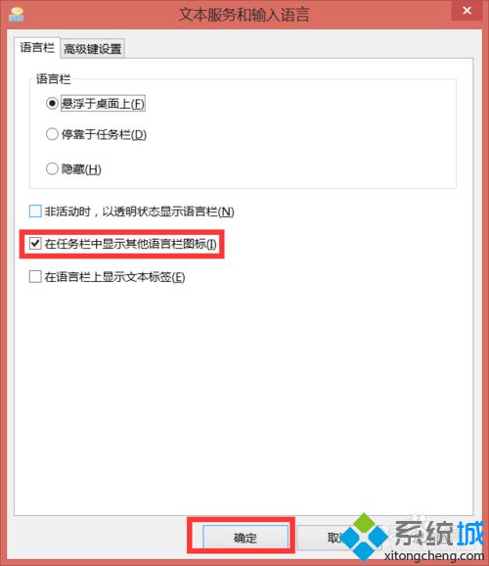This screenshot has width=489, height=566.
Task: Click the 文本服务和输入语言 title text
Action: (244, 15)
